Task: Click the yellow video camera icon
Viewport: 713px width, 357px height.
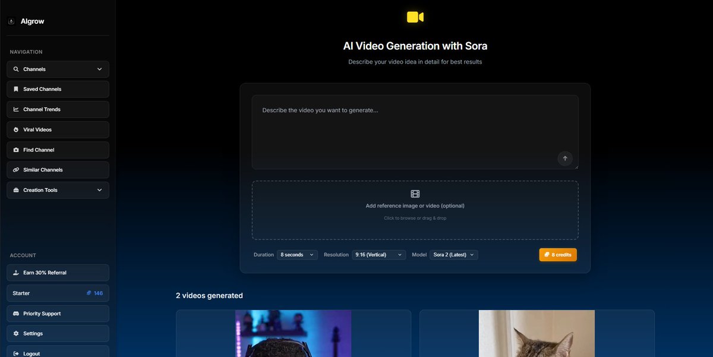Action: (415, 17)
